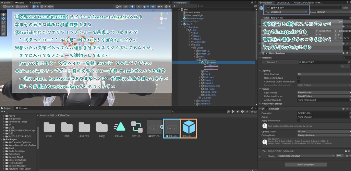Expand Additional Settings section
Image resolution: width=351 pixels, height=171 pixels.
click(x=260, y=104)
